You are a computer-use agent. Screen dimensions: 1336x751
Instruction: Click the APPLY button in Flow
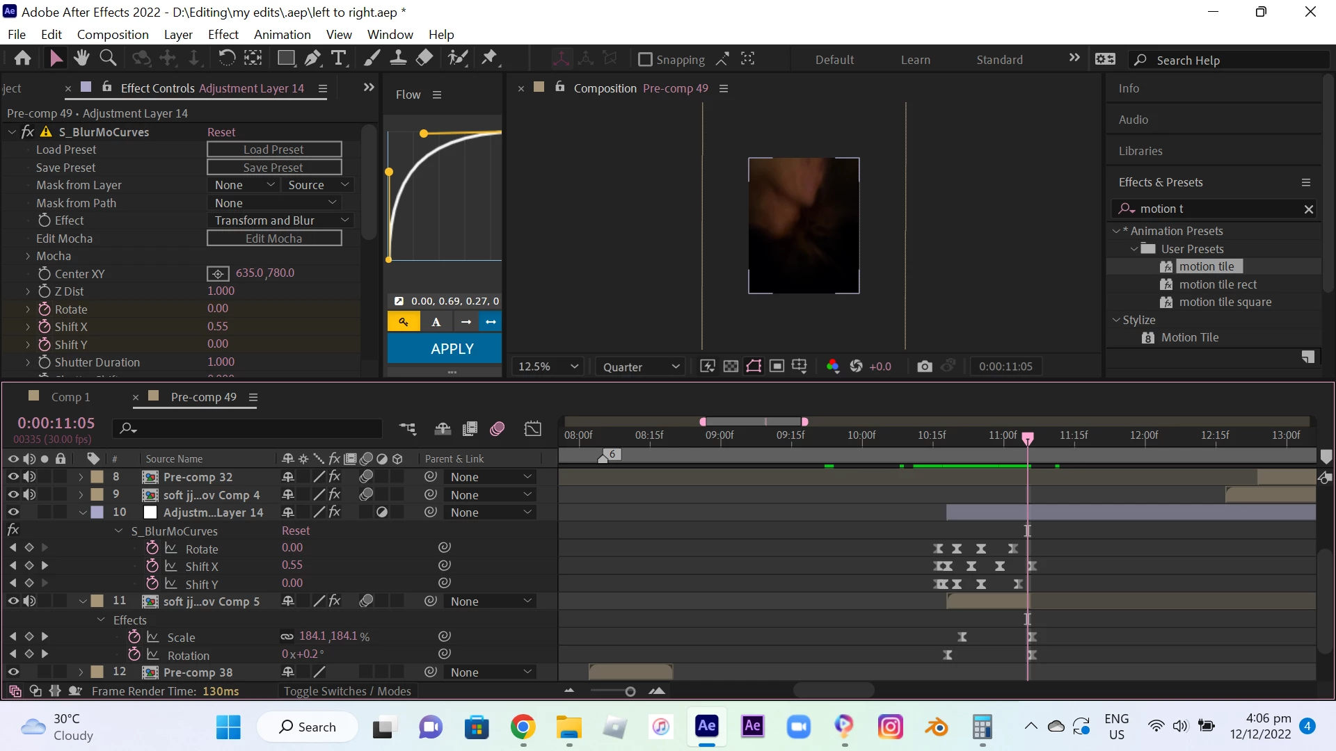pos(452,349)
